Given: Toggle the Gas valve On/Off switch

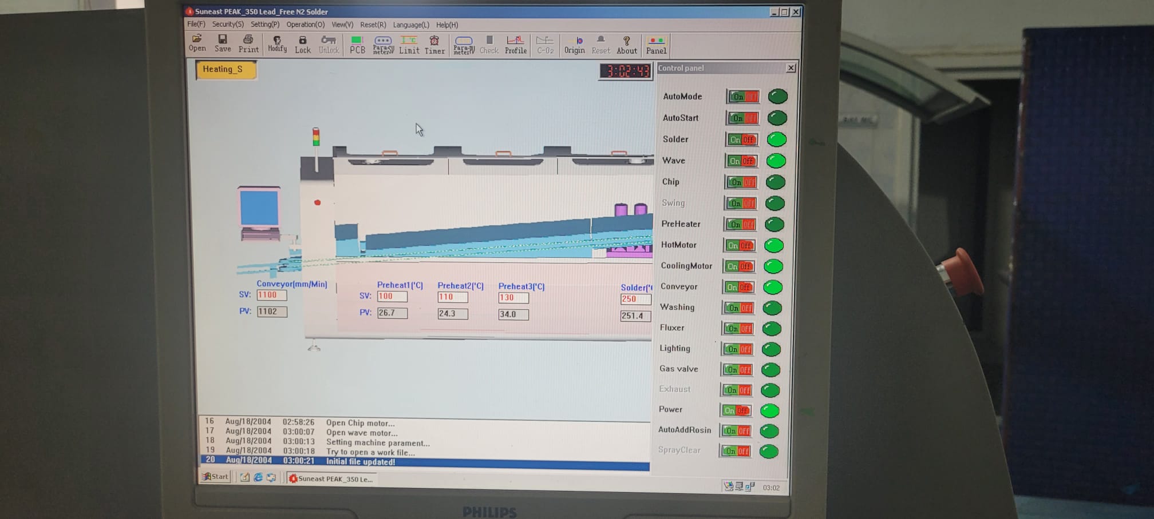Looking at the screenshot, I should tap(737, 370).
